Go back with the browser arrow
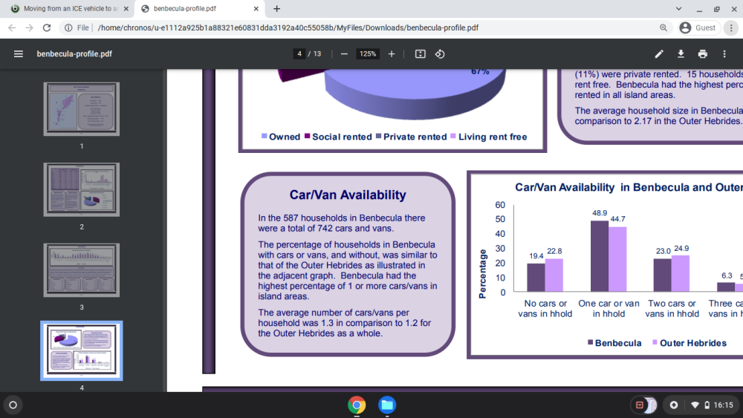This screenshot has width=743, height=418. (x=12, y=28)
